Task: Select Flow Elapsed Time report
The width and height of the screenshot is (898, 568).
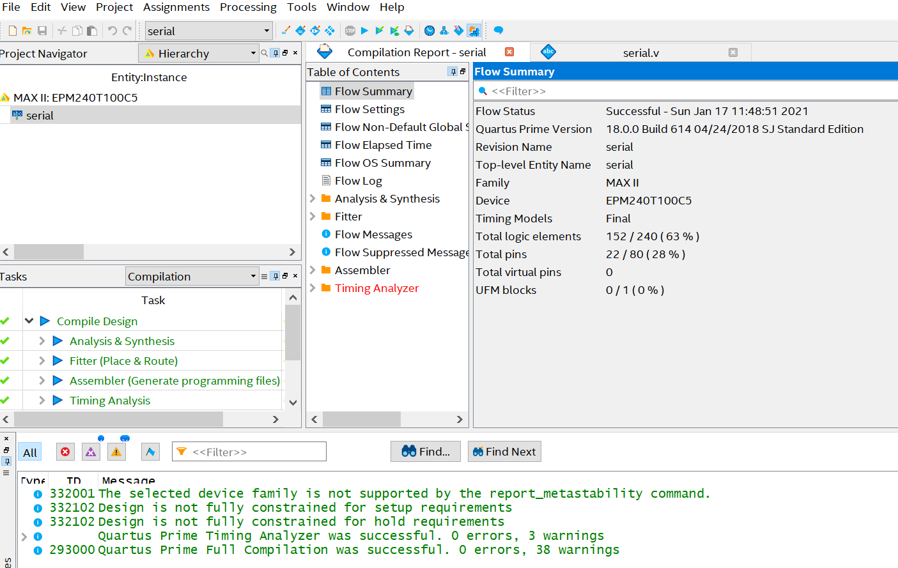Action: pos(383,145)
